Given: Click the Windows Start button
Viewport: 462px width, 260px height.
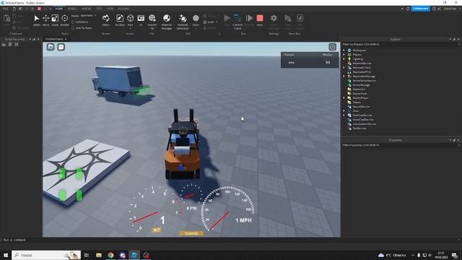Looking at the screenshot, I should (x=6, y=255).
